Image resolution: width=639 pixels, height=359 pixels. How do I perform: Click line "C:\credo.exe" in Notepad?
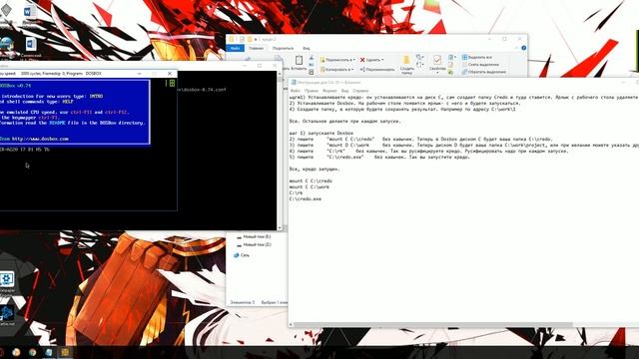click(306, 199)
